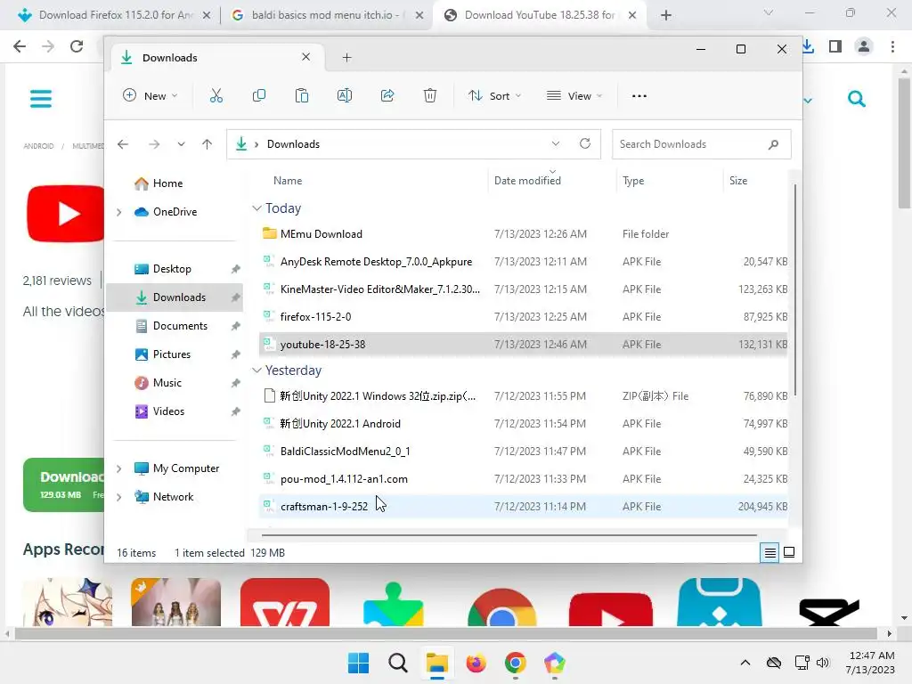Screen dimensions: 912x684
Task: Open the Chrome hamburger menu on Uptodown page
Action: (x=41, y=98)
